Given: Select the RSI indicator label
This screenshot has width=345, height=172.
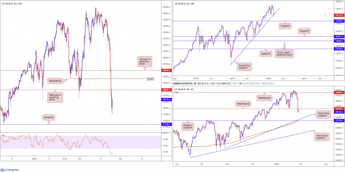Looking at the screenshot, I should click(x=4, y=135).
